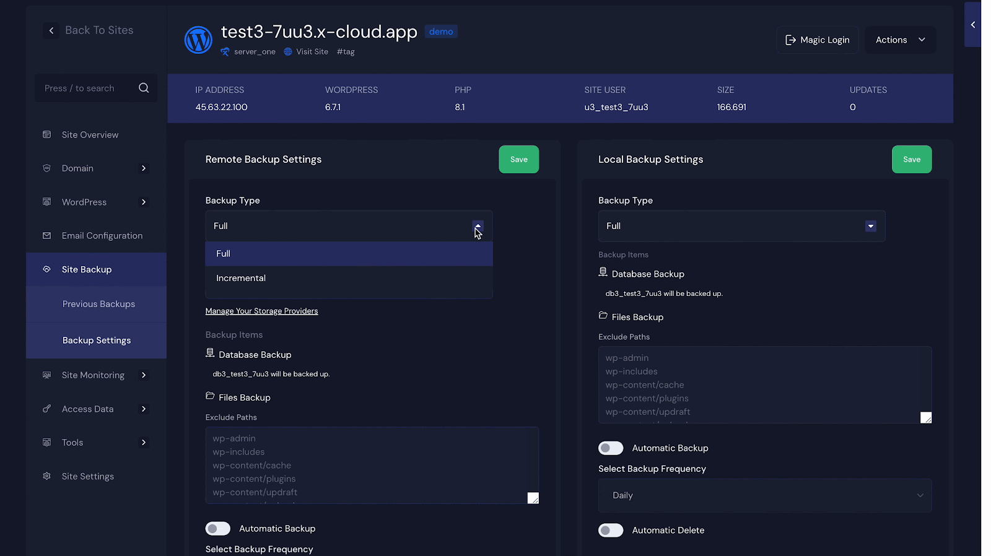The height and width of the screenshot is (556, 991).
Task: Close the Remote Backup Type dropdown arrow
Action: (x=478, y=226)
